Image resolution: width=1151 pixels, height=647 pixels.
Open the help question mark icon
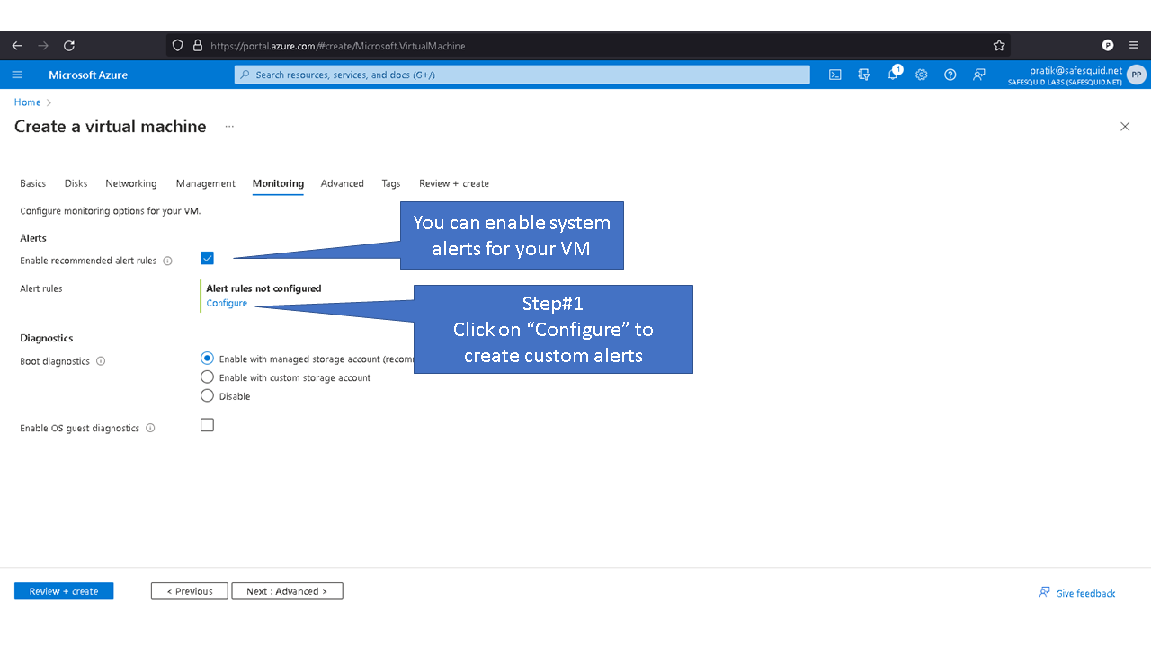(x=950, y=75)
